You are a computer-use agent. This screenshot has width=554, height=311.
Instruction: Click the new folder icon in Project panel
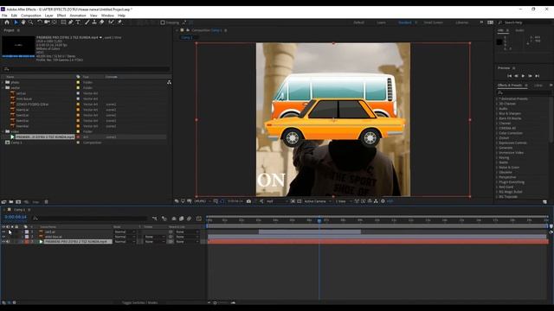click(x=11, y=202)
